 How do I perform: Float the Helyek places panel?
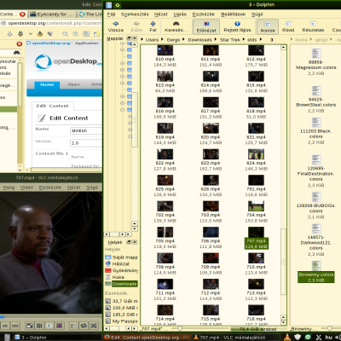tap(129, 242)
